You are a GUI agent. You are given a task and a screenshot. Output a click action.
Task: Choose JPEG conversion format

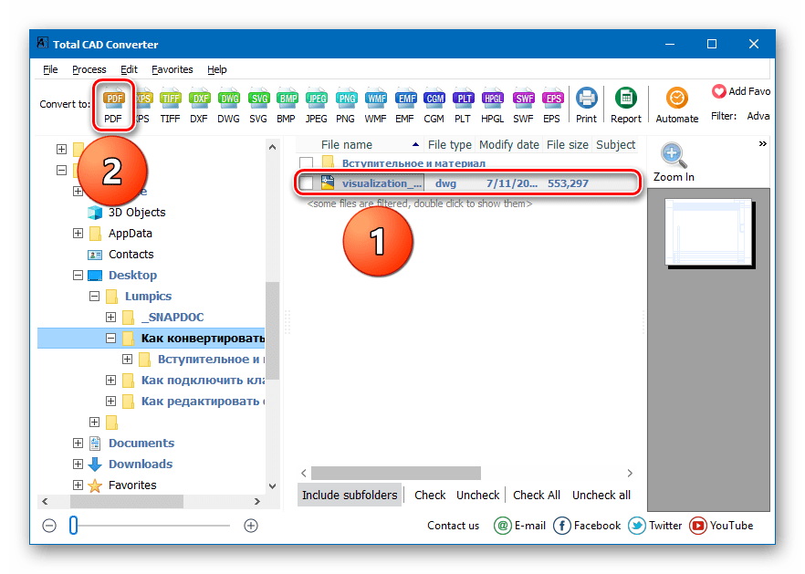pyautogui.click(x=316, y=106)
